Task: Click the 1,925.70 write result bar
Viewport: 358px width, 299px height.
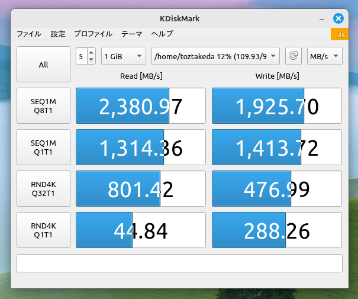Action: pos(277,106)
